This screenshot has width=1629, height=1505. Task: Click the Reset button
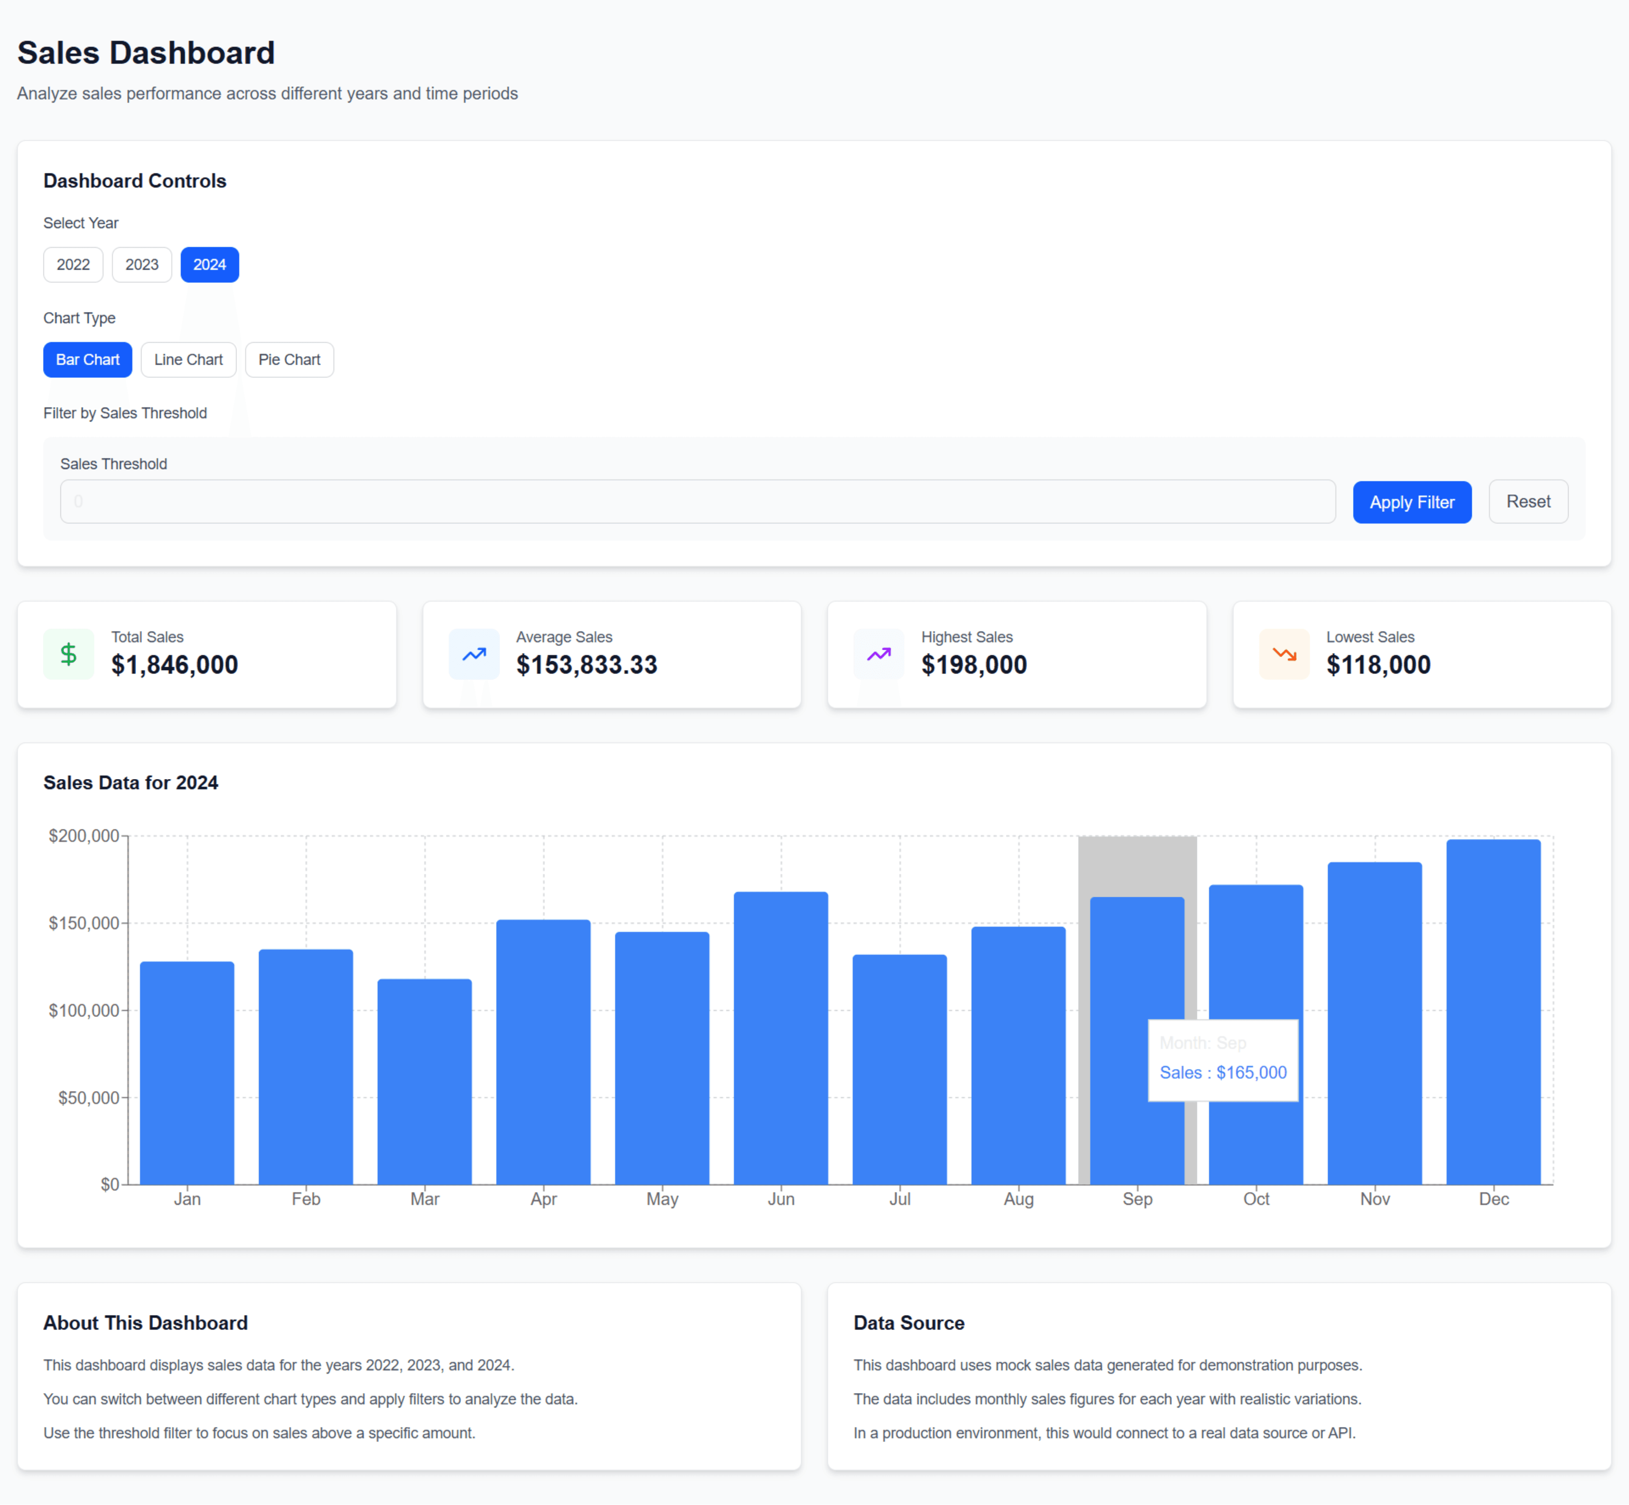(1528, 502)
